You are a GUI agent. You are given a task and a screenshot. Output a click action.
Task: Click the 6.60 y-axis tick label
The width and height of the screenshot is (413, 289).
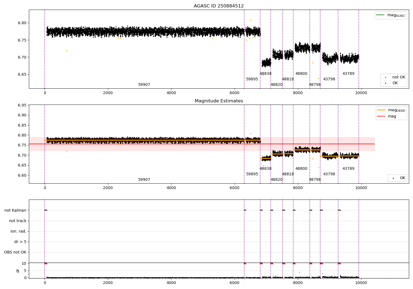[x=22, y=175]
